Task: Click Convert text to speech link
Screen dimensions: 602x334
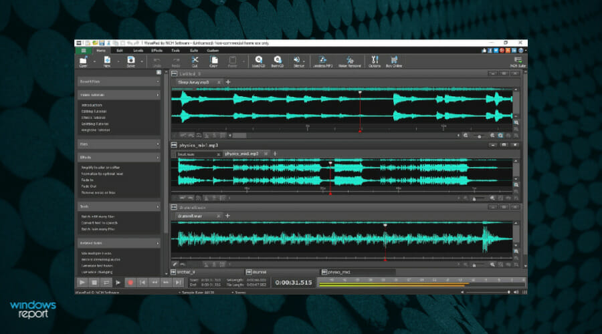Action: (100, 223)
